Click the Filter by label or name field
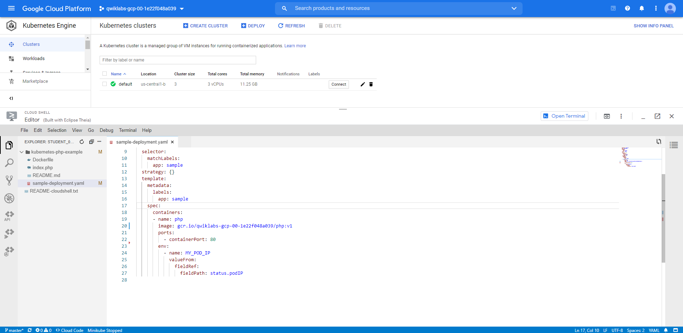 pyautogui.click(x=178, y=60)
